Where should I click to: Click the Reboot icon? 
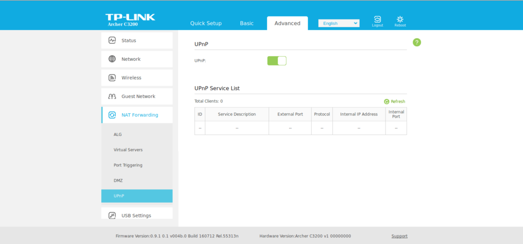(400, 19)
